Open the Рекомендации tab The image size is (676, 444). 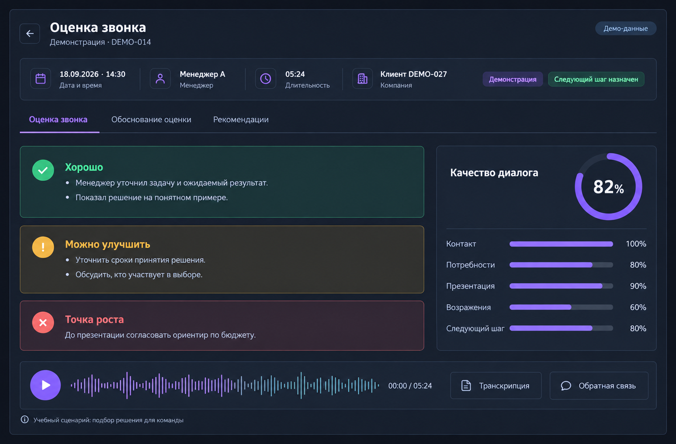[x=241, y=120]
